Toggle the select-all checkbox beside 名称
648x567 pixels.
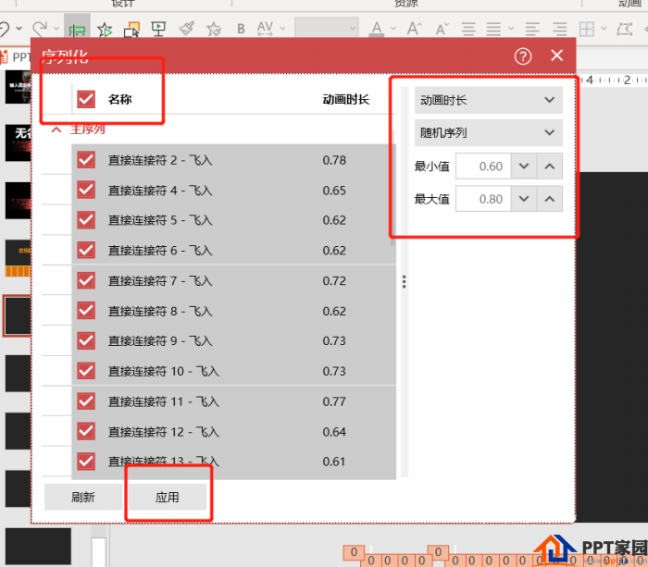pos(86,98)
